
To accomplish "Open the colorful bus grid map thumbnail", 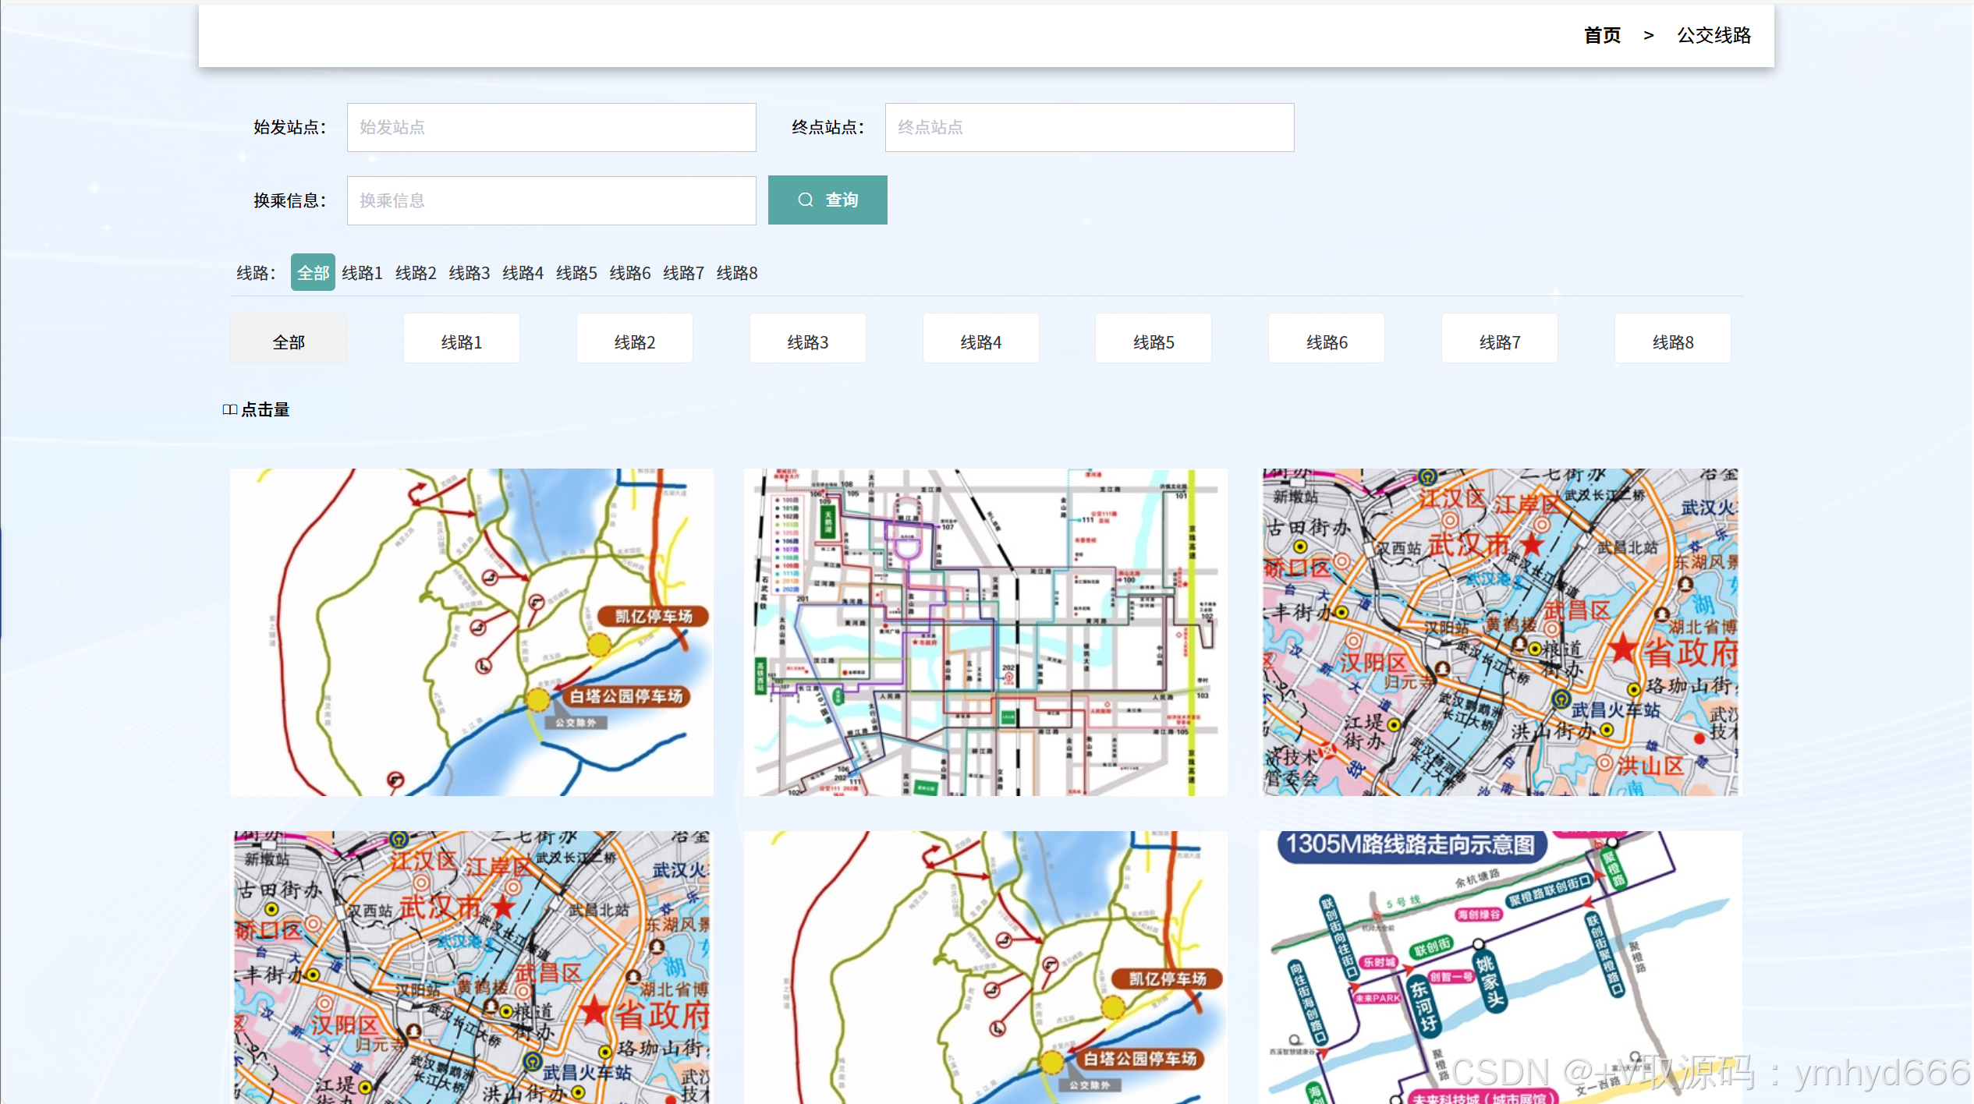I will tap(985, 632).
